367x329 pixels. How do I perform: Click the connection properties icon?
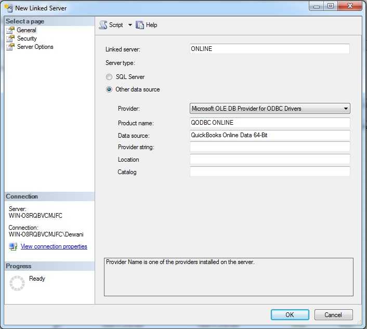click(13, 246)
